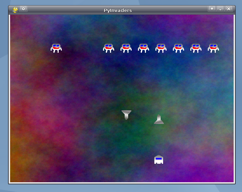
Task: Hit the third invader of the seven-alien group
Action: click(x=144, y=48)
